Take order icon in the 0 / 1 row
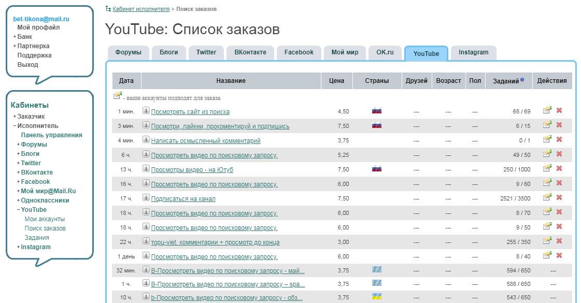The width and height of the screenshot is (581, 303). (547, 139)
